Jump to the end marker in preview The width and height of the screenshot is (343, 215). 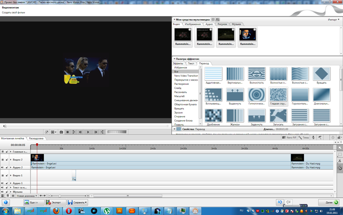point(102,132)
